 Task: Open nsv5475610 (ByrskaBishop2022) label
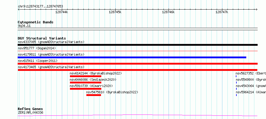coord(112,92)
